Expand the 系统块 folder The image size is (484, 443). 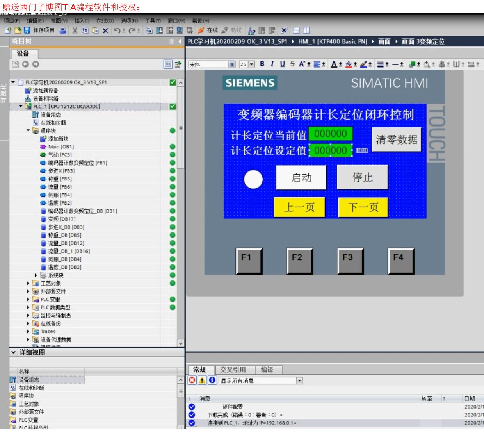click(x=36, y=275)
